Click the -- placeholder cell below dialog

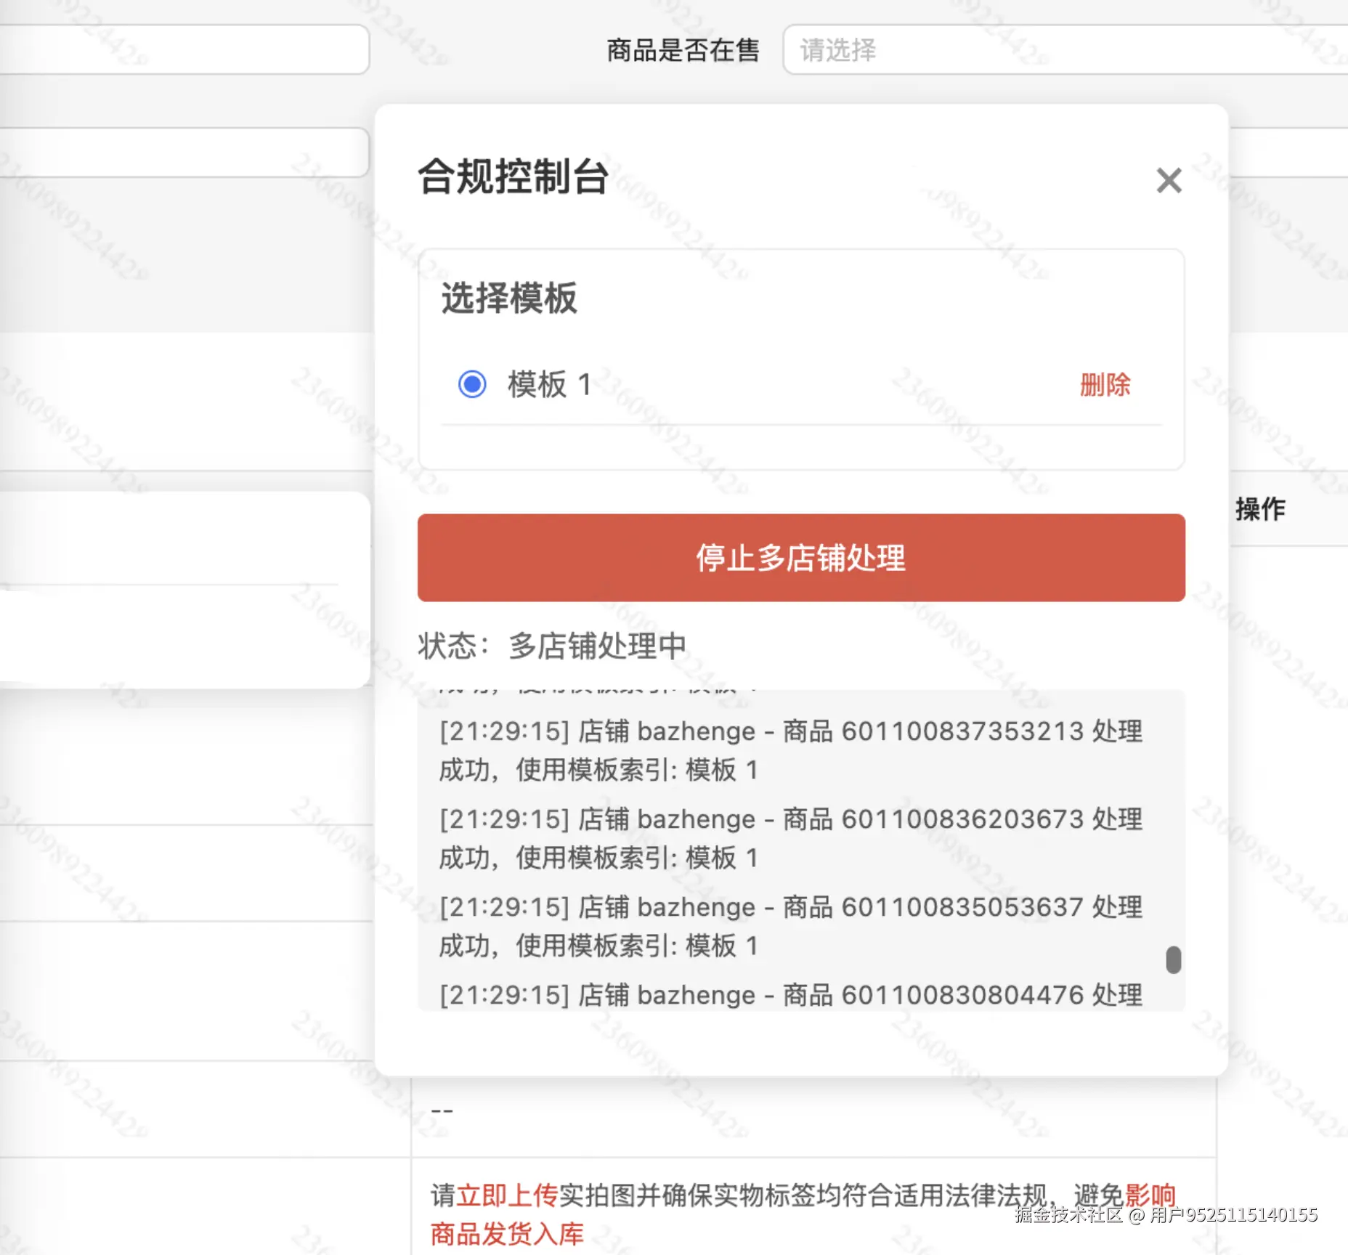pyautogui.click(x=442, y=1110)
